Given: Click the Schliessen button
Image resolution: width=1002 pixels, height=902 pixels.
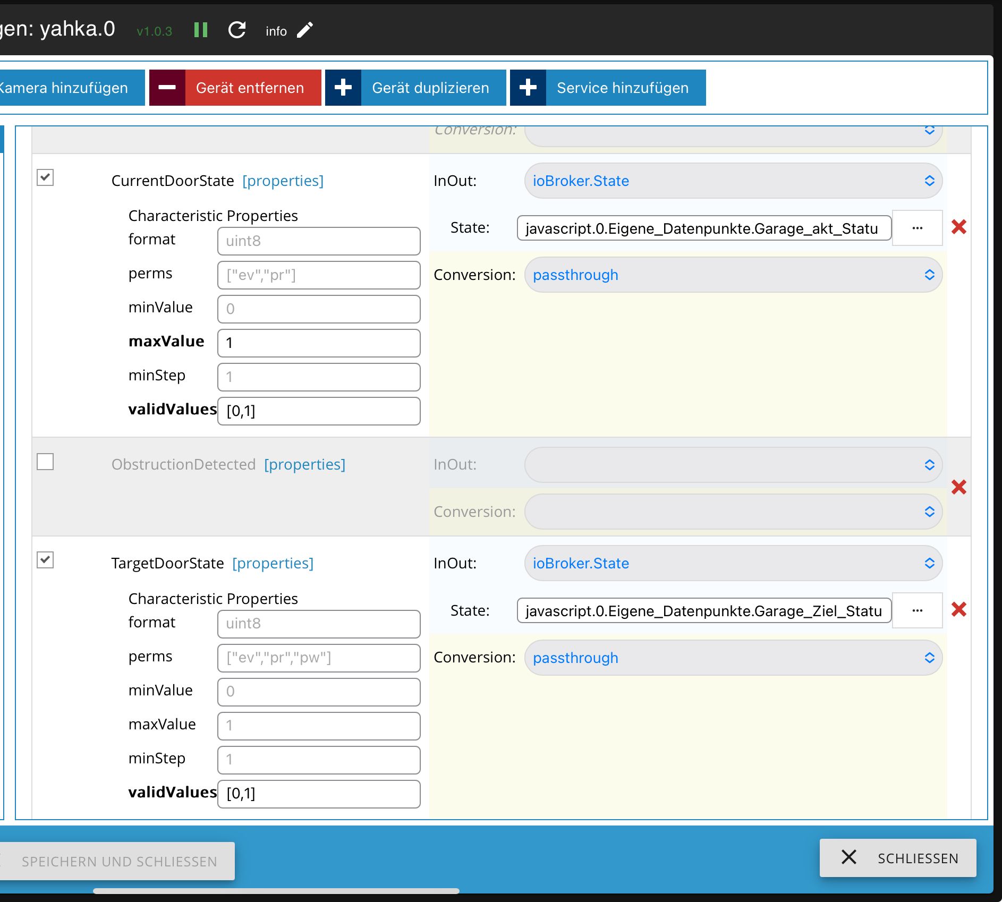Looking at the screenshot, I should [898, 858].
